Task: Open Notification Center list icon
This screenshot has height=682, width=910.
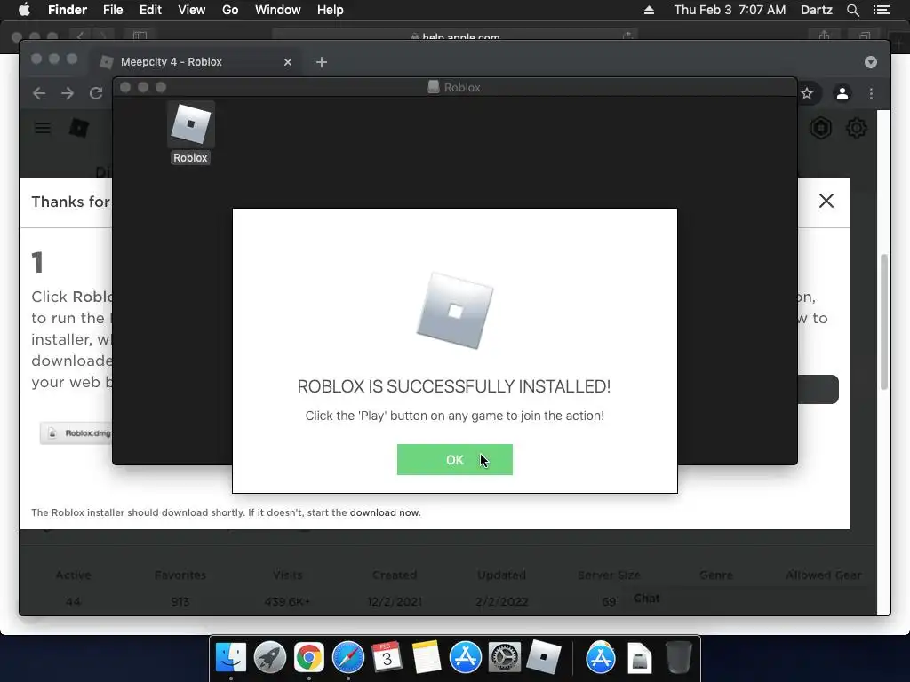Action: coord(882,10)
